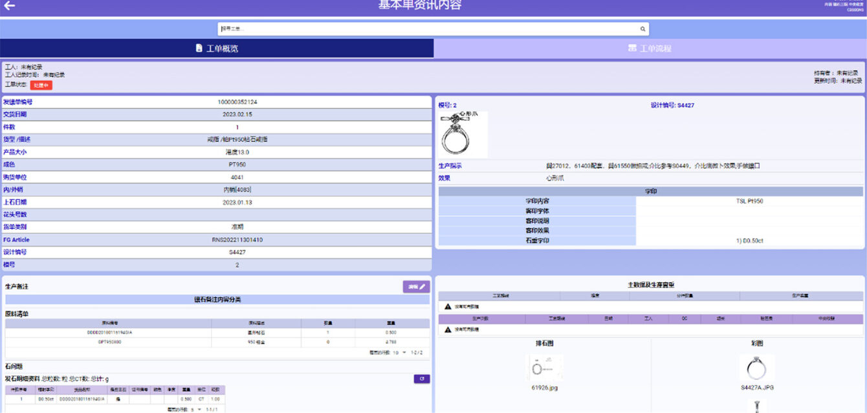Open rows-per-page dropdown showing 5
Image resolution: width=867 pixels, height=413 pixels.
[x=195, y=410]
